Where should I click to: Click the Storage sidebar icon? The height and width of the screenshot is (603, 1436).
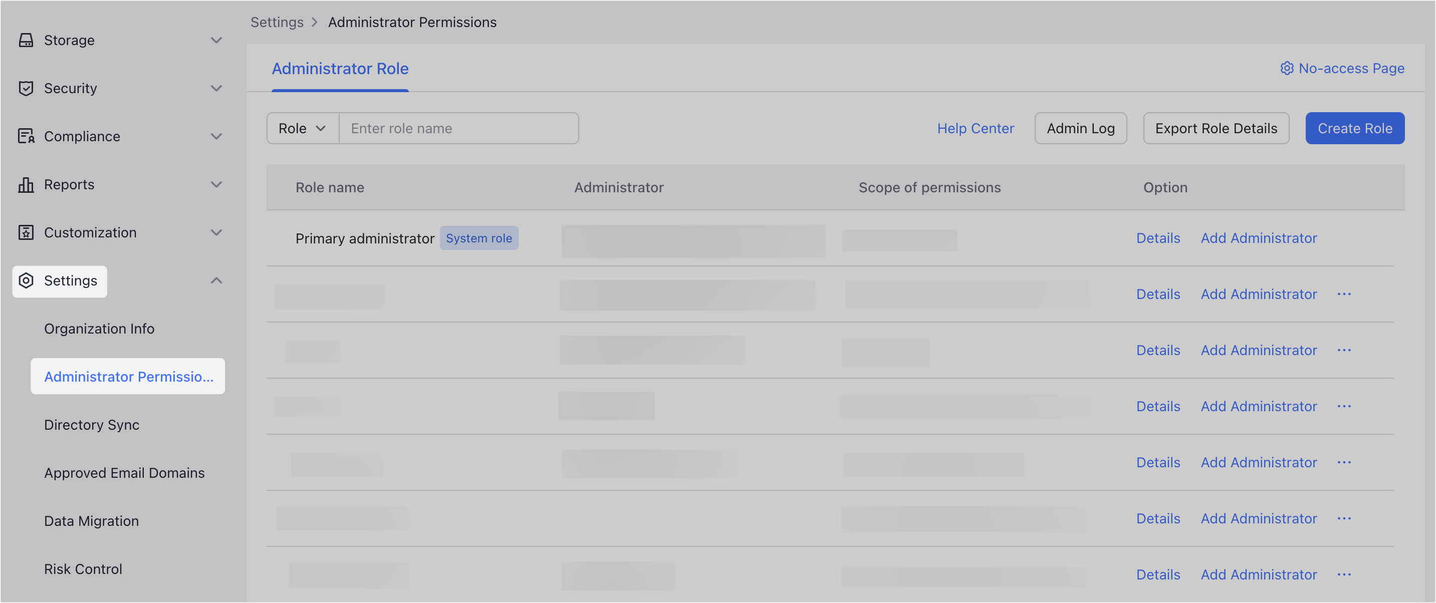tap(26, 40)
